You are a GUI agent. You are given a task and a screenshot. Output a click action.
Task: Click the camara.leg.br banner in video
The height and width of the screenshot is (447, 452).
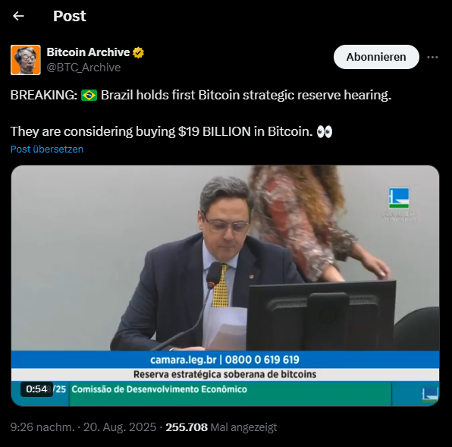tap(225, 360)
